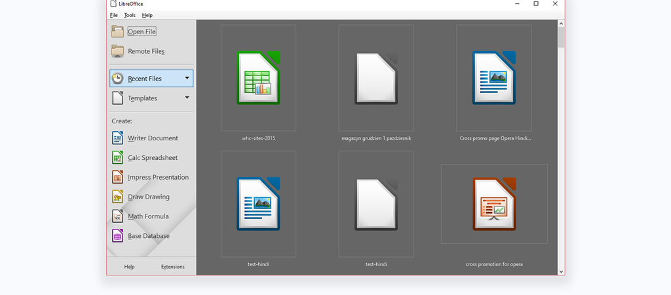Close the LibreOffice window
The image size is (671, 295).
tap(555, 4)
